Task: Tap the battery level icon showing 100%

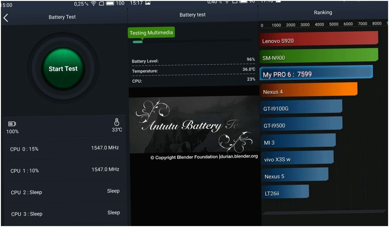Action: (12, 124)
